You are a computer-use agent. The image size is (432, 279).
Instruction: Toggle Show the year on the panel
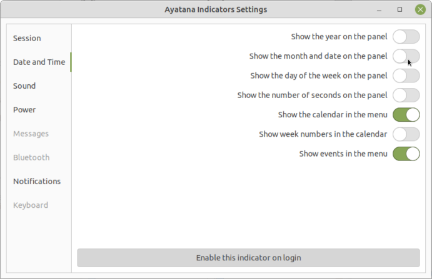pos(406,37)
